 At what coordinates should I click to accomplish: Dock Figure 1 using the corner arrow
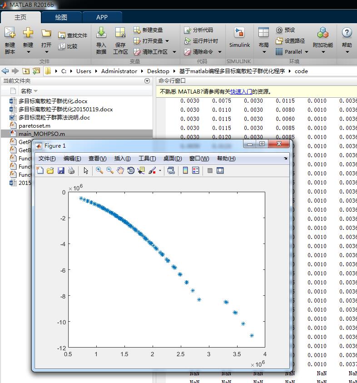point(285,159)
